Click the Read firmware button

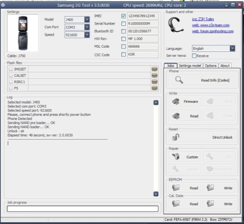pyautogui.click(x=185, y=116)
